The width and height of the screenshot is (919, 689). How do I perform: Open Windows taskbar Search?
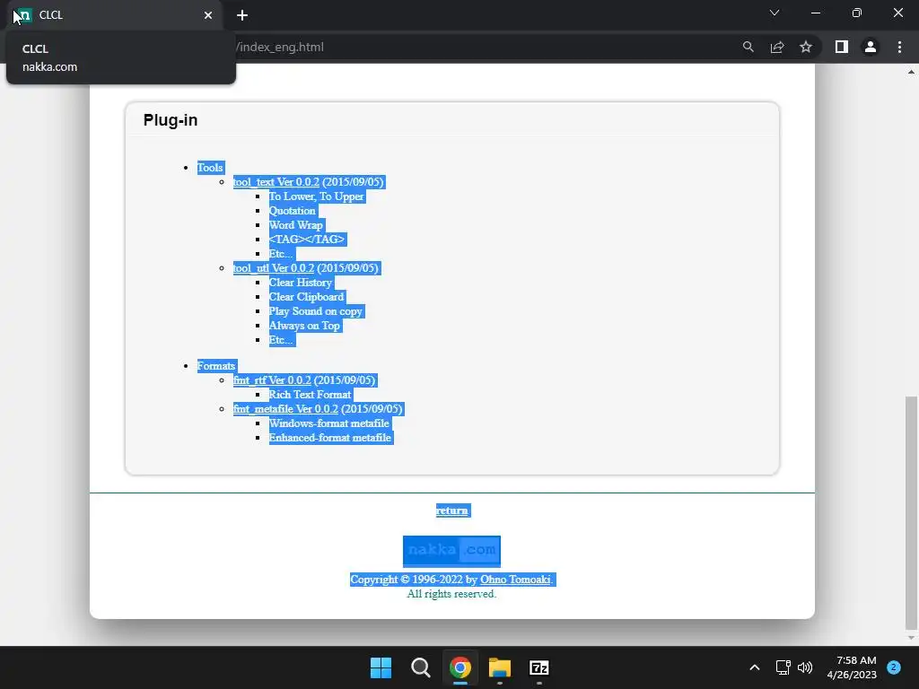[x=420, y=667]
